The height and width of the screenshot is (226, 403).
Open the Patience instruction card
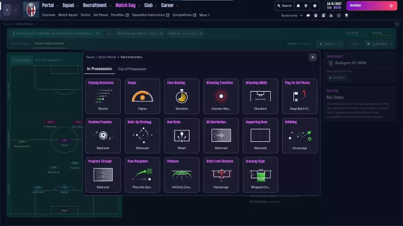click(x=181, y=175)
